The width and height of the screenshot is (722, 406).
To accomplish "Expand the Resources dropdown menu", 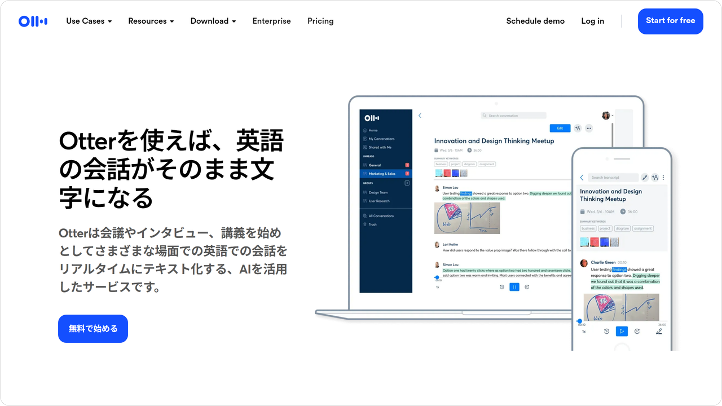I will pos(151,21).
